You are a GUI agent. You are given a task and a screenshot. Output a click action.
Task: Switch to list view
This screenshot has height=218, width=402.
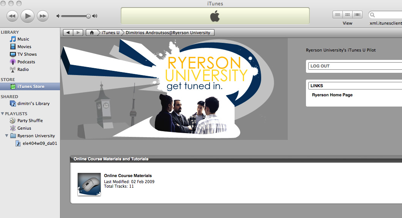(337, 15)
